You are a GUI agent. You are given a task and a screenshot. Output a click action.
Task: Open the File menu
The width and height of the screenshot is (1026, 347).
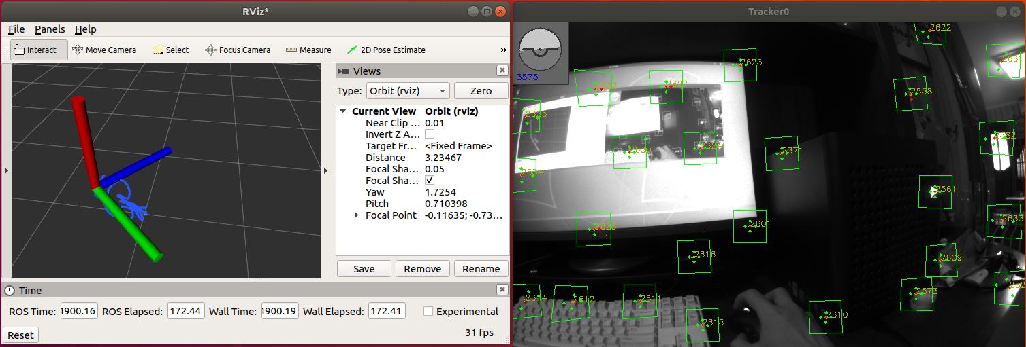(x=16, y=29)
